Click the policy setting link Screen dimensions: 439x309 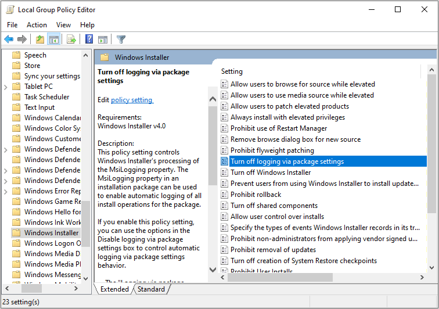point(132,100)
